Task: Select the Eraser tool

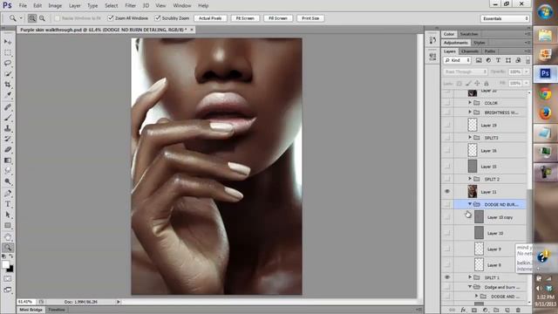Action: click(x=8, y=149)
